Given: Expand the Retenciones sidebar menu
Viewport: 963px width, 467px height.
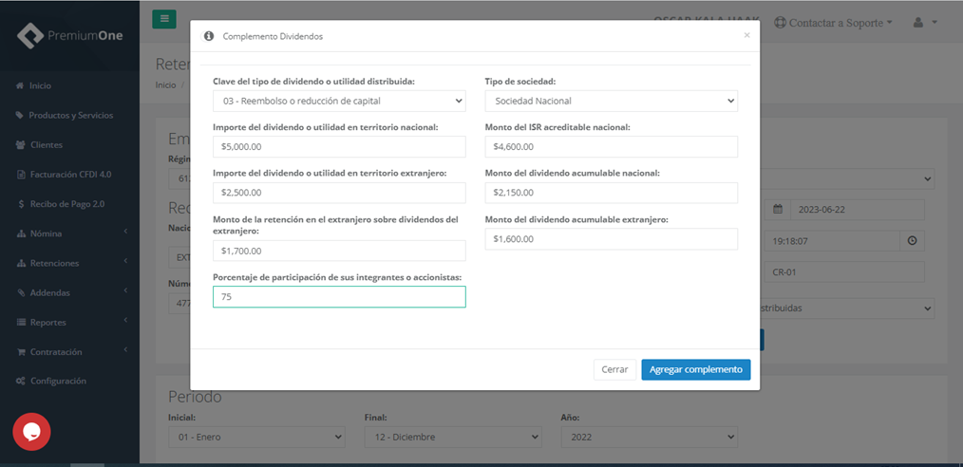Looking at the screenshot, I should pyautogui.click(x=54, y=263).
